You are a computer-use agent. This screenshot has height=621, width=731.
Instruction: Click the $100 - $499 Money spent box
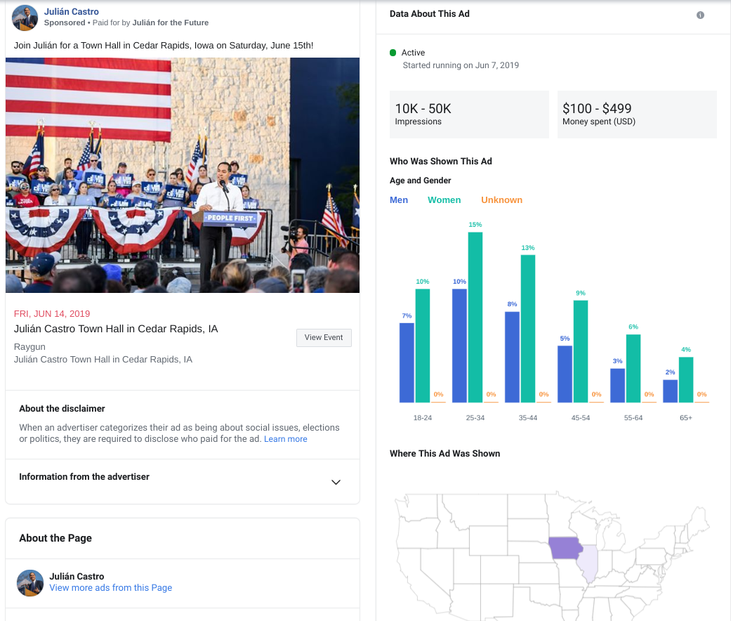click(637, 115)
